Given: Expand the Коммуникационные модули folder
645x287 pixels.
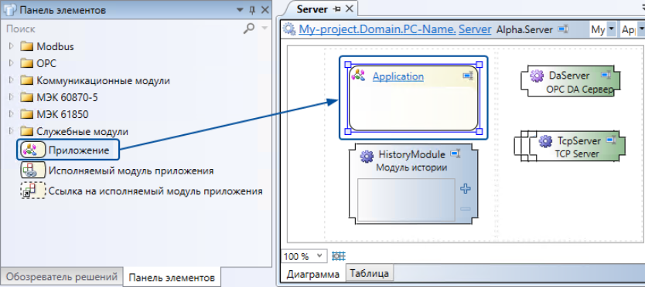Looking at the screenshot, I should [x=11, y=80].
